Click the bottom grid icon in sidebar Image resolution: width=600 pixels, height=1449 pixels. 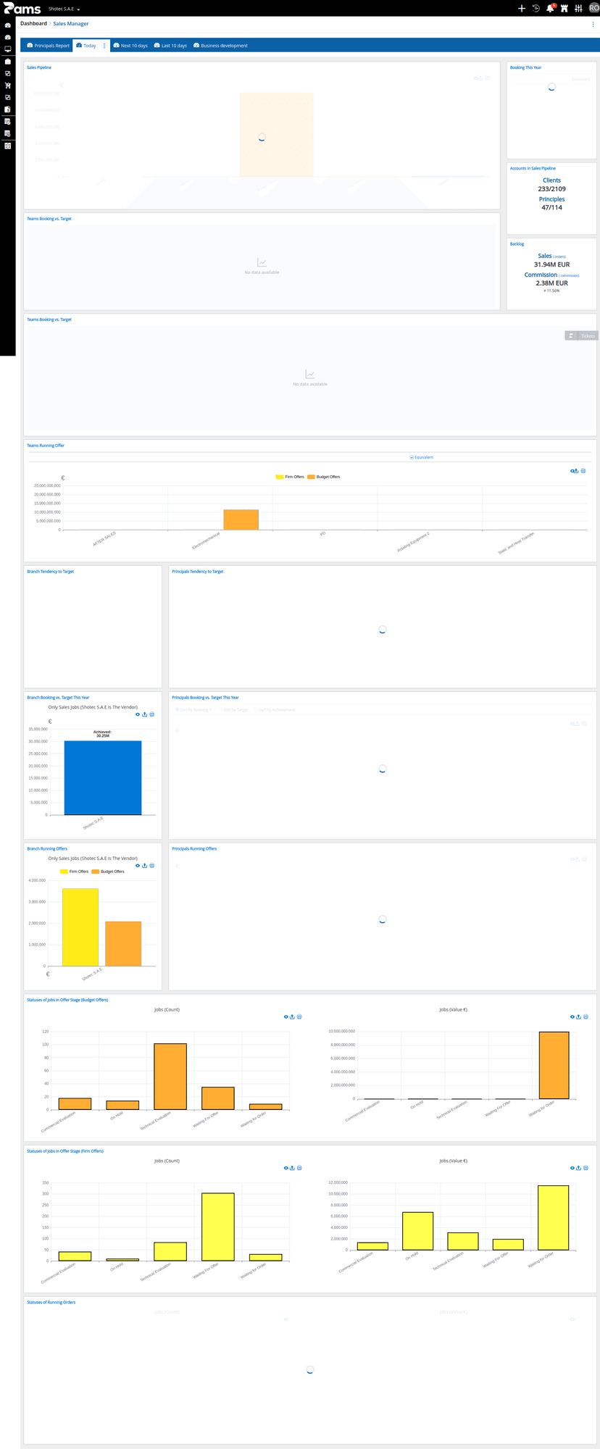8,146
